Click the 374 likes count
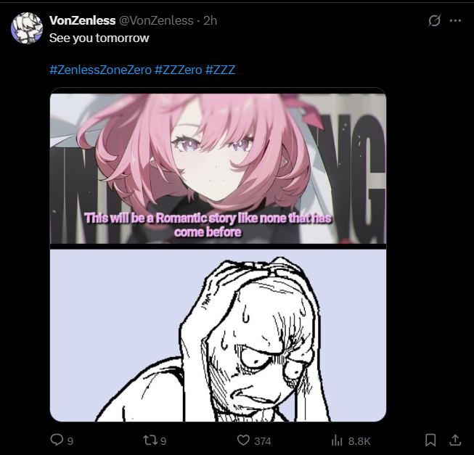The height and width of the screenshot is (455, 474). [262, 441]
